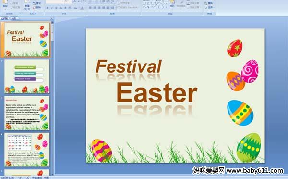This screenshot has width=288, height=179.
Task: Click the Format Painter button
Action: (x=15, y=7)
